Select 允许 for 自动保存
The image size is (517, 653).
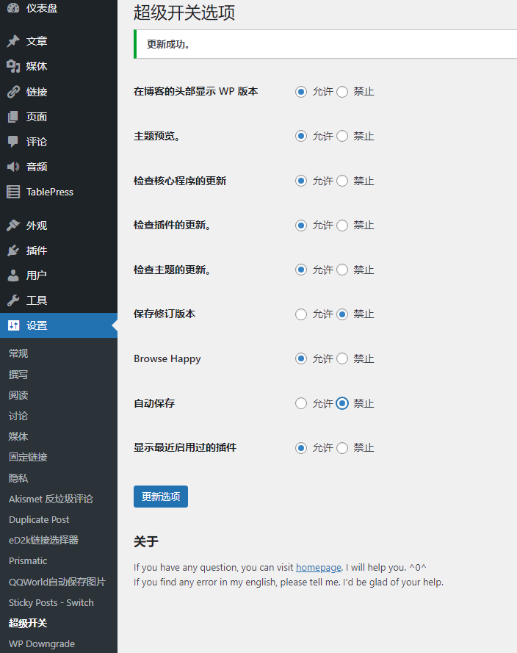301,403
